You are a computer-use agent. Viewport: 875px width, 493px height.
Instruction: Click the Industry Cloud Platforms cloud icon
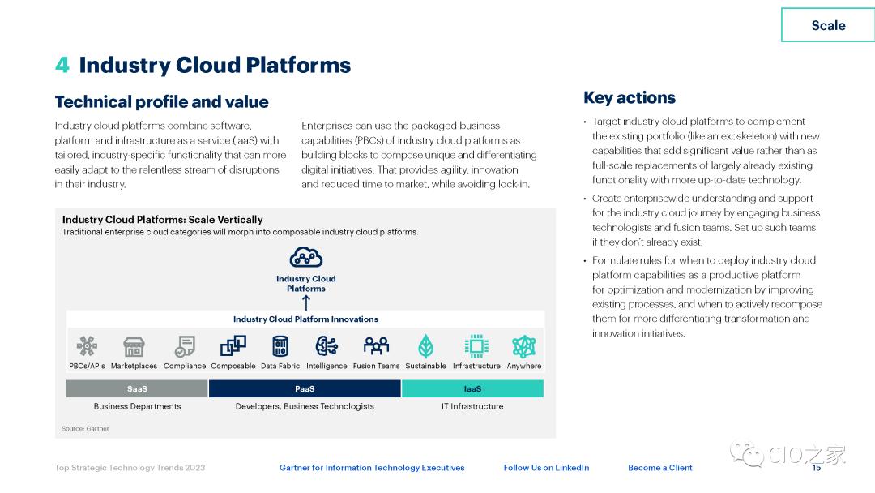click(x=306, y=258)
